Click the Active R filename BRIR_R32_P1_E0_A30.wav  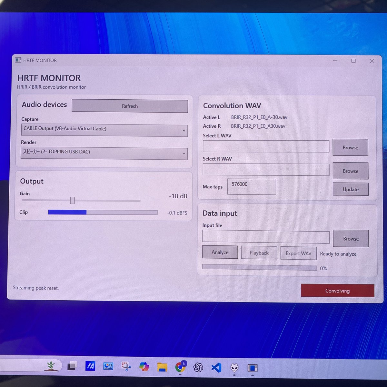[x=258, y=126]
